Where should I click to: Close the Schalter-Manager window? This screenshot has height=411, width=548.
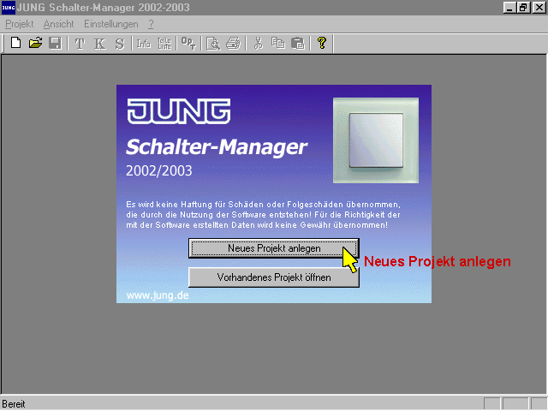pyautogui.click(x=539, y=8)
